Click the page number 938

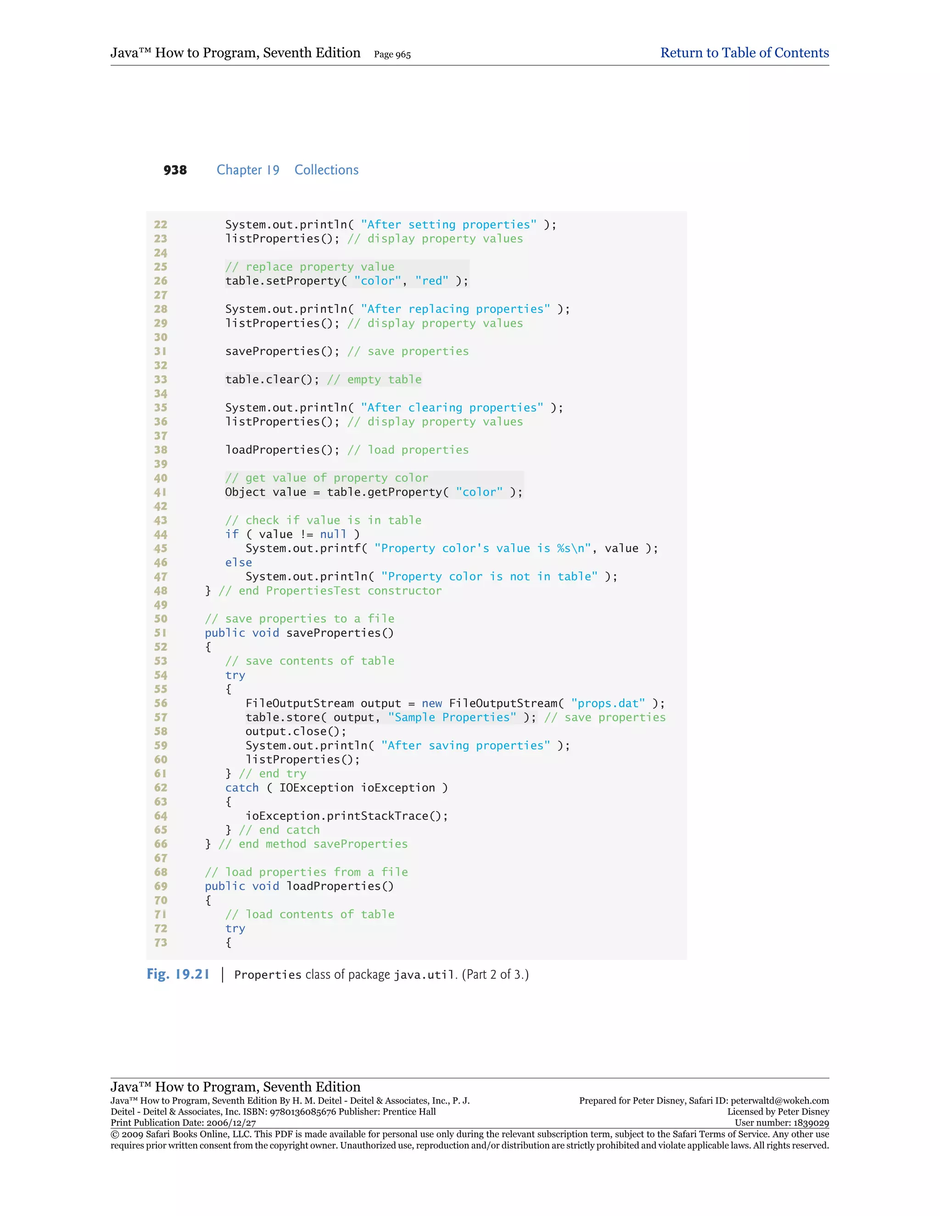pyautogui.click(x=175, y=170)
